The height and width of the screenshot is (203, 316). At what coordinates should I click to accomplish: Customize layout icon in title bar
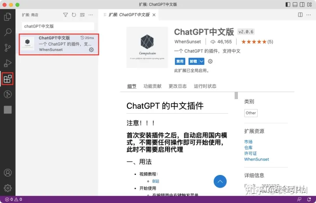(x=309, y=4)
